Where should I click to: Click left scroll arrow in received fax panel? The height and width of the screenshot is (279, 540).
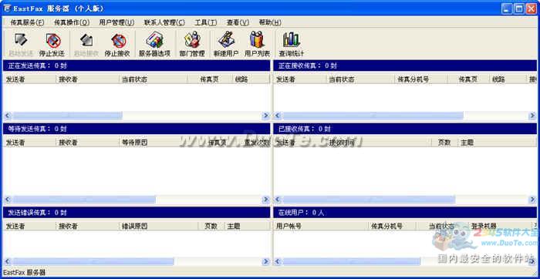278,200
